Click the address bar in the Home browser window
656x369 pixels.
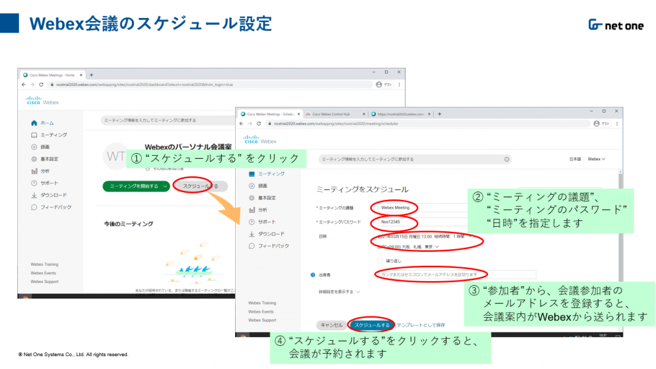[x=210, y=85]
